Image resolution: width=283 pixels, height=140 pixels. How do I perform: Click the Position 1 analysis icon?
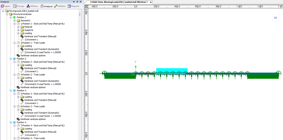[x=14, y=17]
